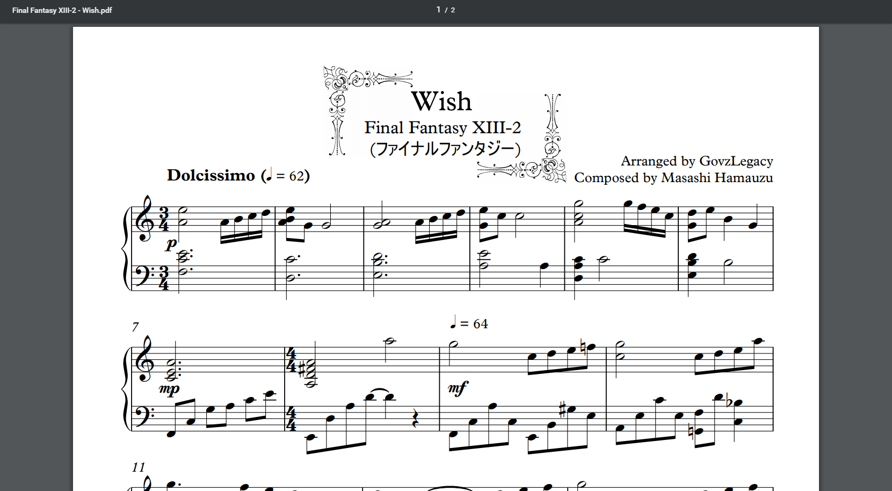The width and height of the screenshot is (892, 491).
Task: Click the mp dynamic marking
Action: pos(169,388)
